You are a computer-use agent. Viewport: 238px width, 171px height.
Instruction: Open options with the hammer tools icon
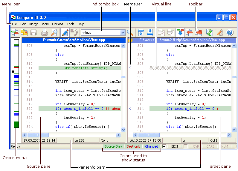pos(220,32)
